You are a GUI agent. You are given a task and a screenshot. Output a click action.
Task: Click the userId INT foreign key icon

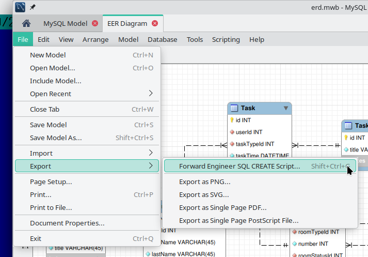click(x=232, y=132)
